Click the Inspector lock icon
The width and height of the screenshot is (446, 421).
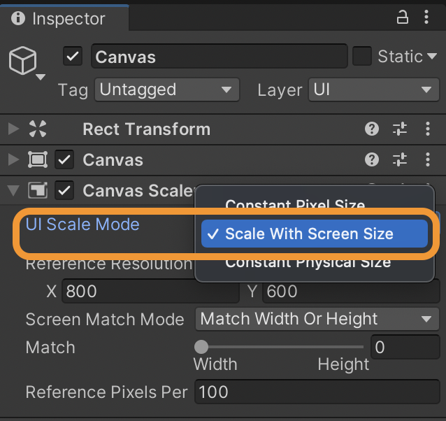pos(402,17)
